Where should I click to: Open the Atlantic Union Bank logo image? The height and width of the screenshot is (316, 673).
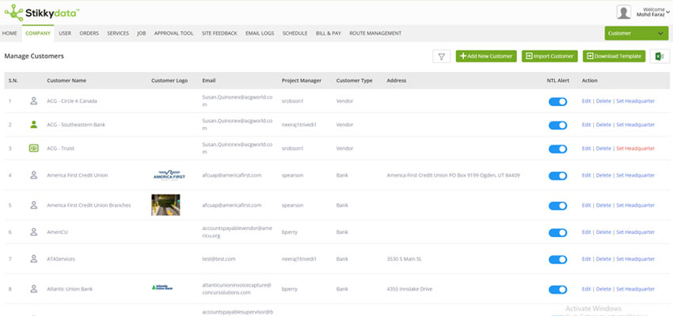pos(162,288)
